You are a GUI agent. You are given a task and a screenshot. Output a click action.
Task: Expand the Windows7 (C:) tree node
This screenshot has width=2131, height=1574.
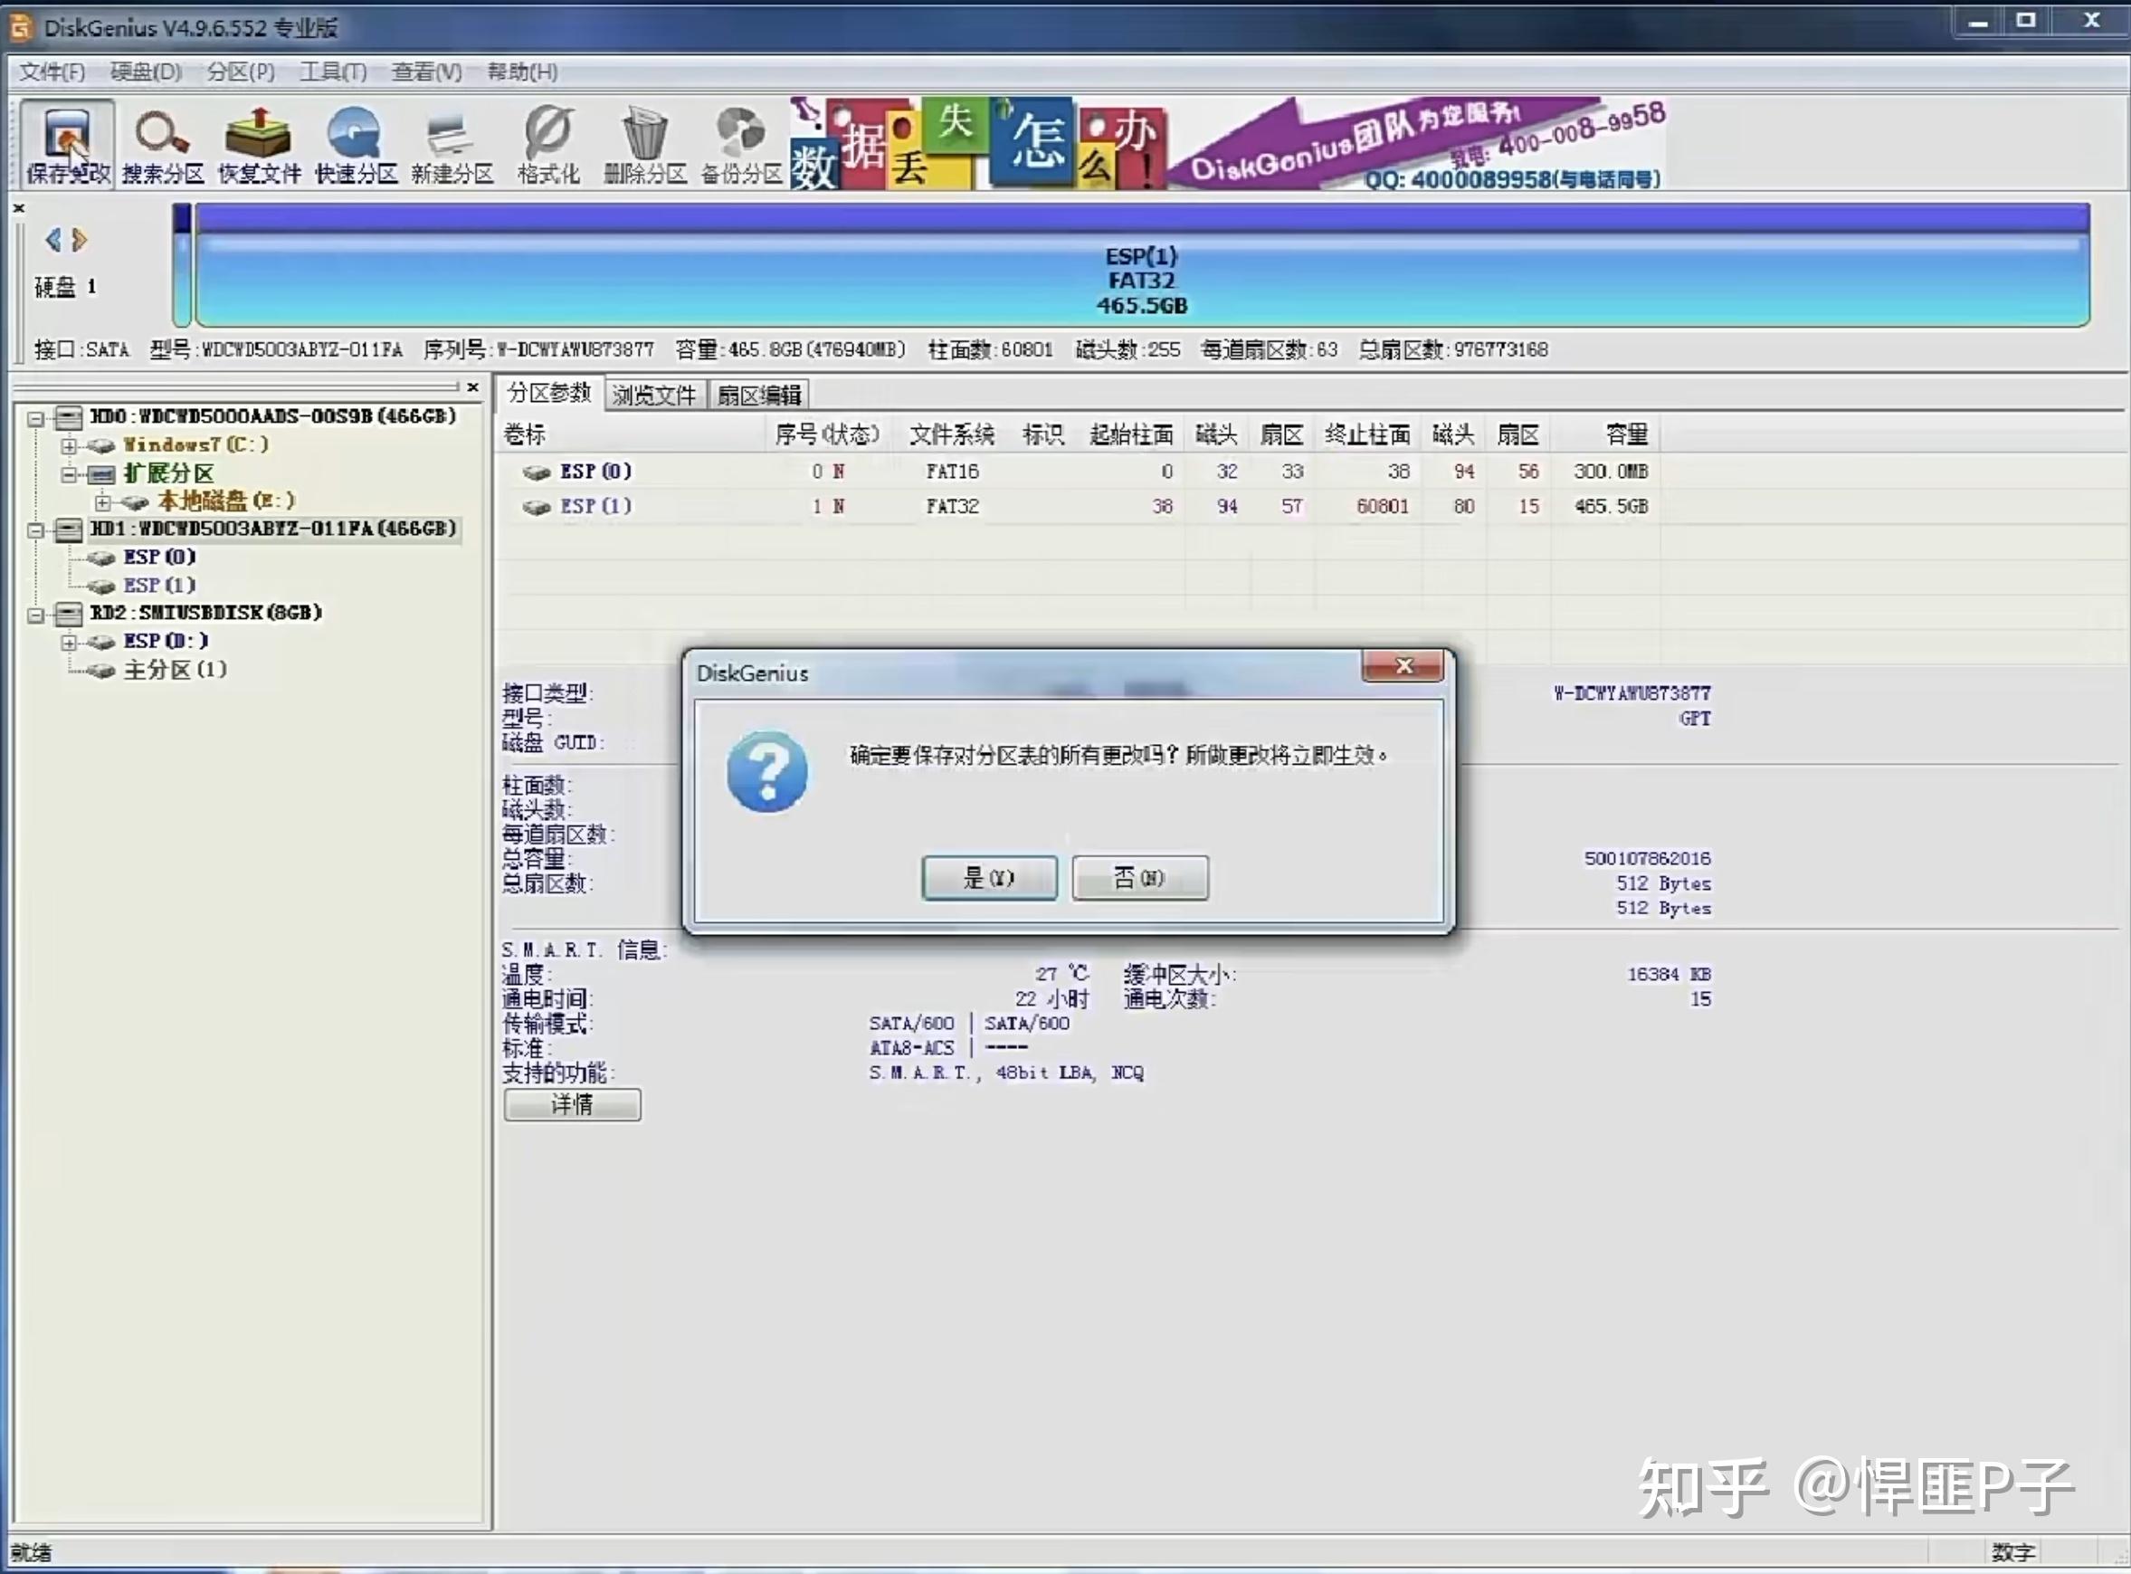pyautogui.click(x=69, y=446)
